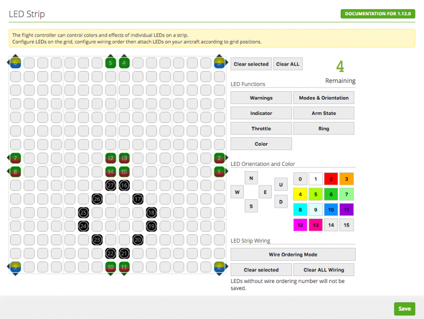Click Clear ALL Wiring
The height and width of the screenshot is (319, 424).
click(323, 270)
